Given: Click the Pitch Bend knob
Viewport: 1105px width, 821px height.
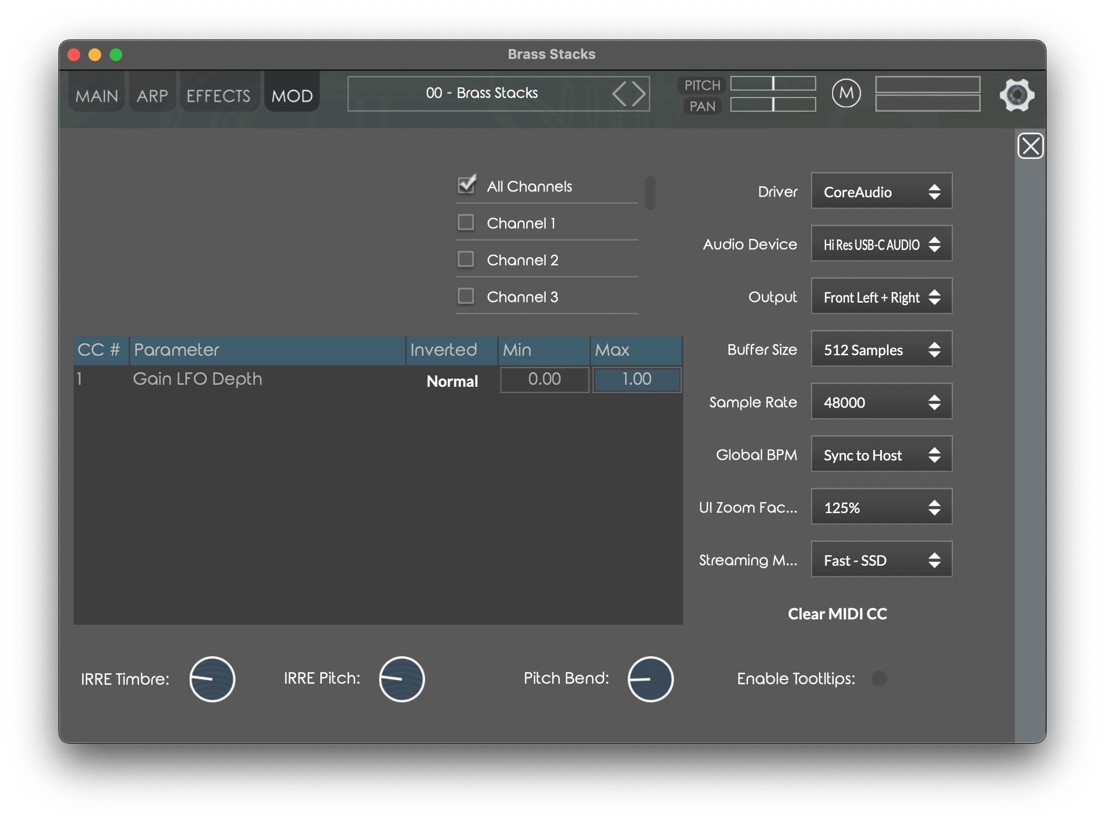Looking at the screenshot, I should (x=650, y=679).
